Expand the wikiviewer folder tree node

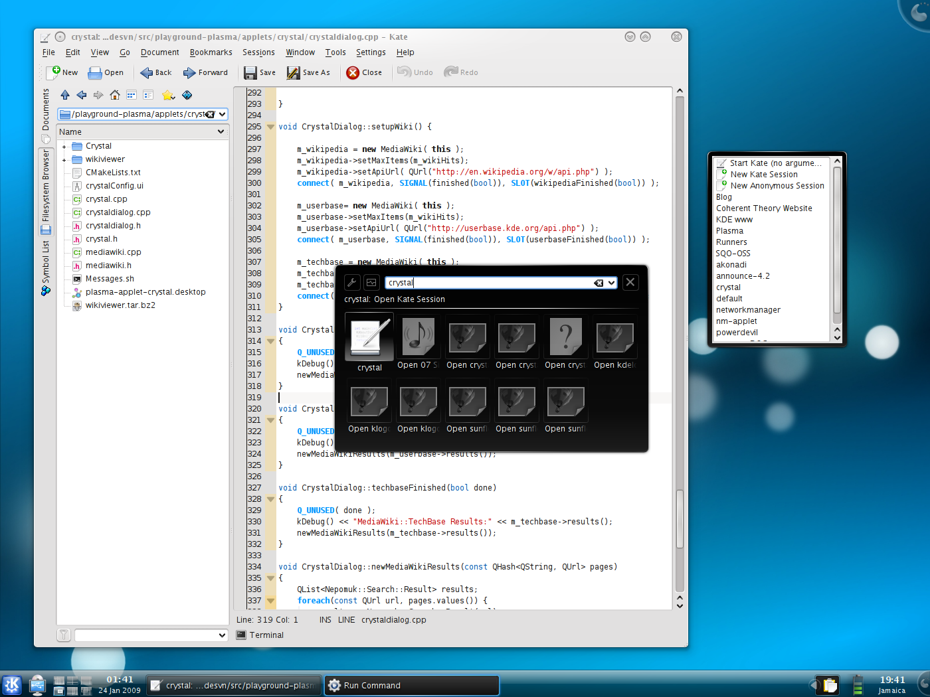[x=64, y=160]
